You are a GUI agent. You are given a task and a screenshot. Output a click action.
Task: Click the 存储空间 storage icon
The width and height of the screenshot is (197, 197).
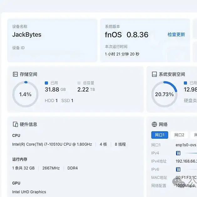pos(15,74)
